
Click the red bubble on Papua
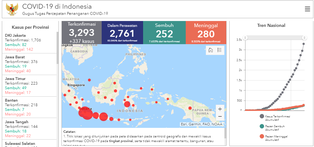(x=190, y=108)
